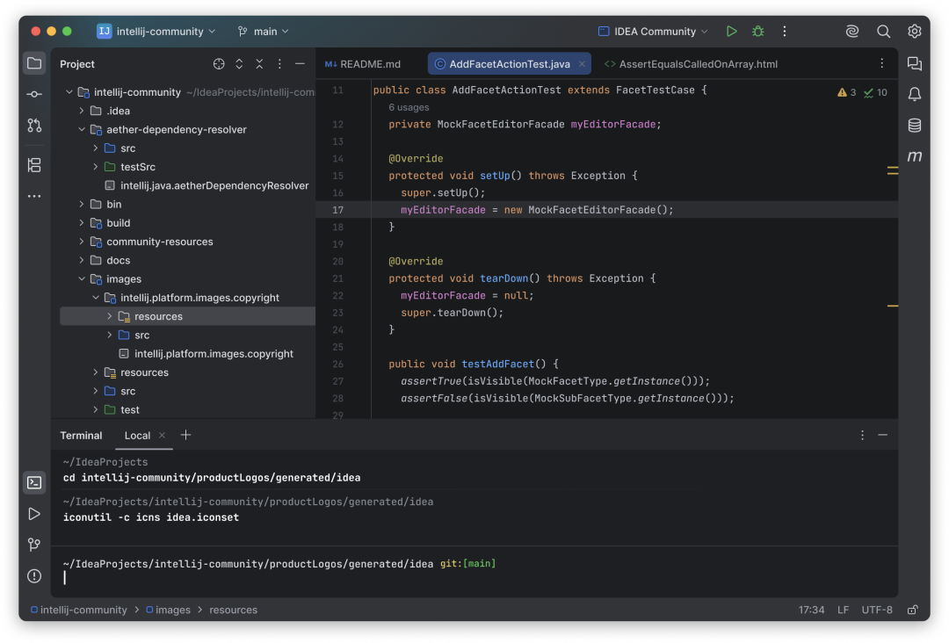Open the Commit tool window

point(33,94)
